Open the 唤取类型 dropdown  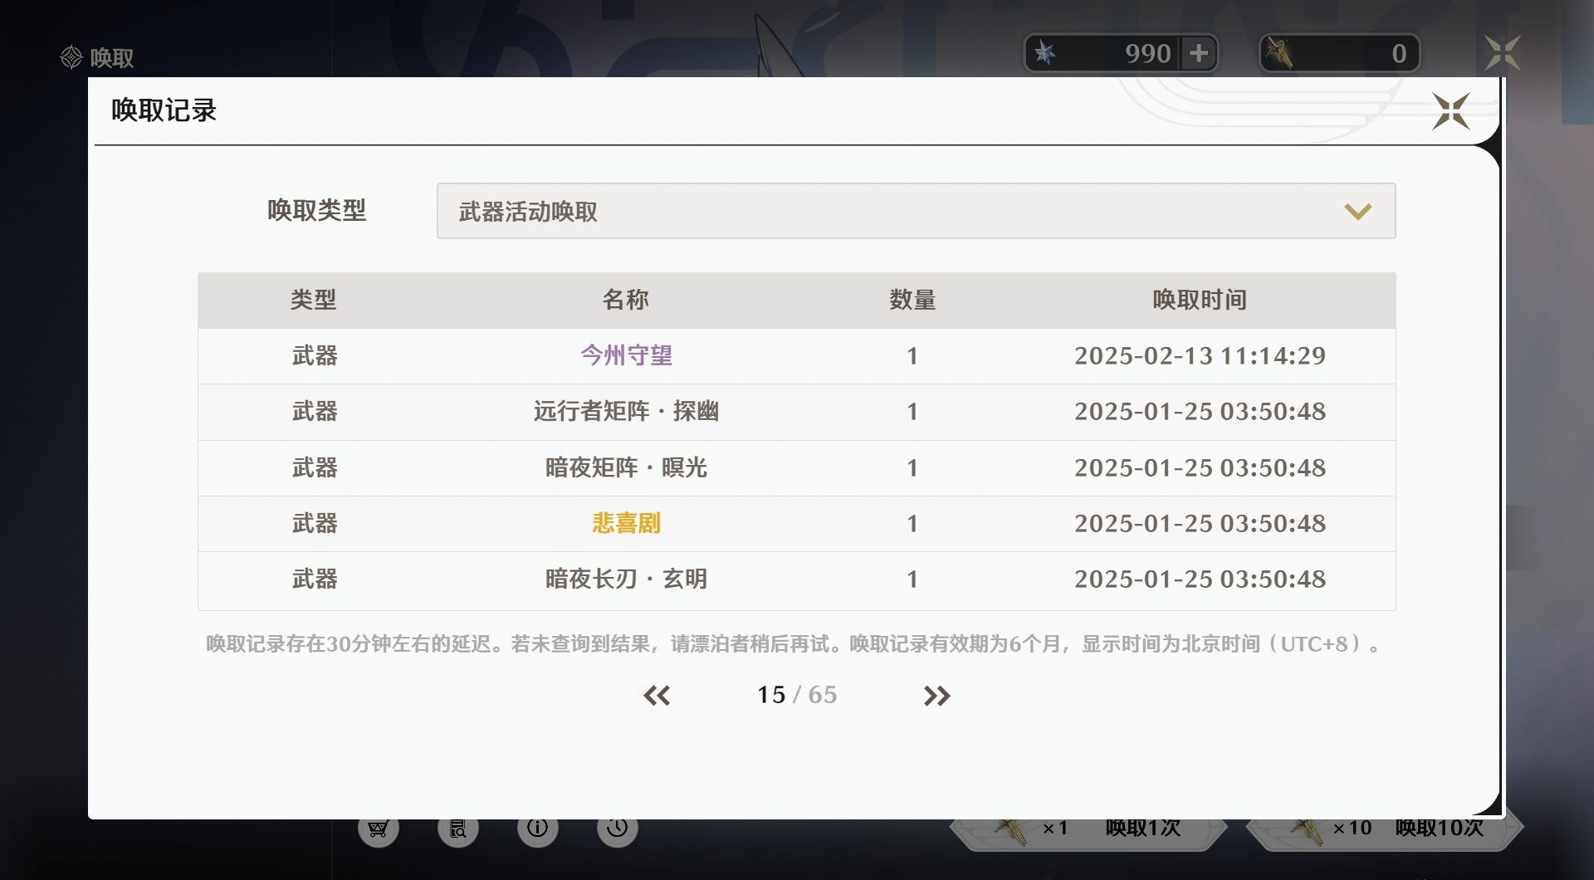(x=913, y=211)
